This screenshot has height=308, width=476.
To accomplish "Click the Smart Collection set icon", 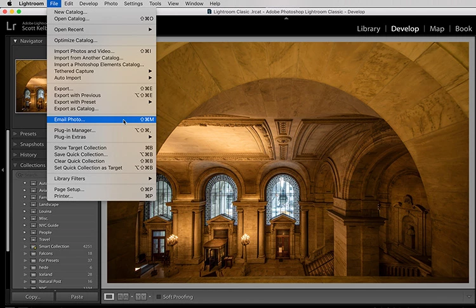I will coord(34,247).
